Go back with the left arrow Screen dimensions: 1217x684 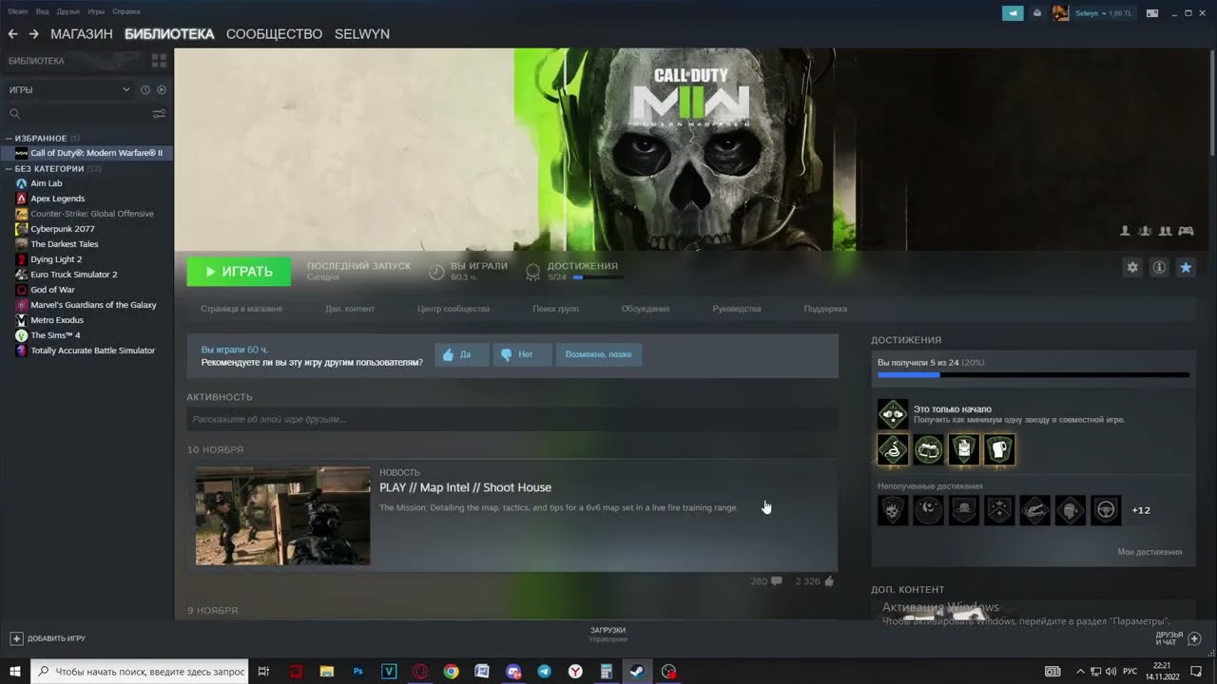coord(12,34)
